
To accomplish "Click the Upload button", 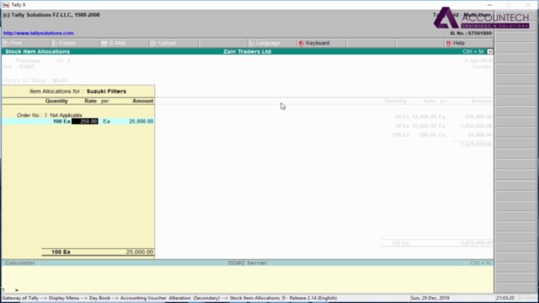I will pyautogui.click(x=173, y=43).
